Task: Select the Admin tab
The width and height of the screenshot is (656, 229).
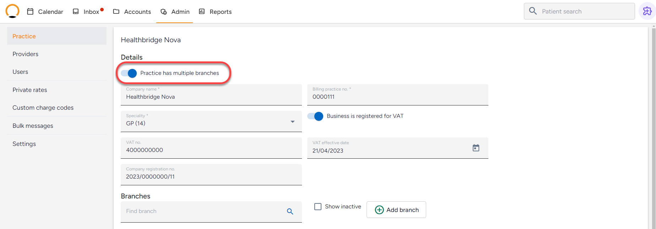Action: tap(175, 12)
